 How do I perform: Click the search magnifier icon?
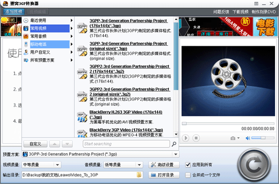point(174,144)
